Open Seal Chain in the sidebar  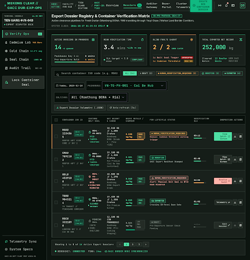point(23,59)
